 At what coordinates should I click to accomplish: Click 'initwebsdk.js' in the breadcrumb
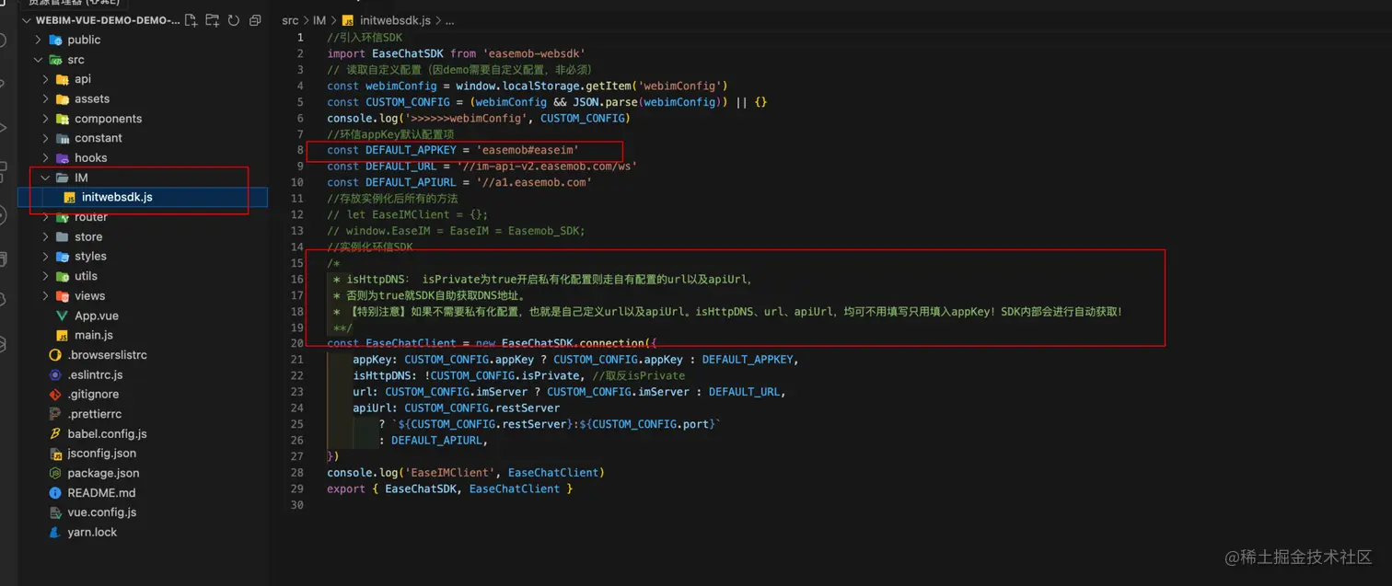point(394,20)
